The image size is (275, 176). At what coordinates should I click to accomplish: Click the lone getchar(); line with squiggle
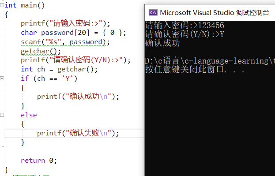click(41, 51)
